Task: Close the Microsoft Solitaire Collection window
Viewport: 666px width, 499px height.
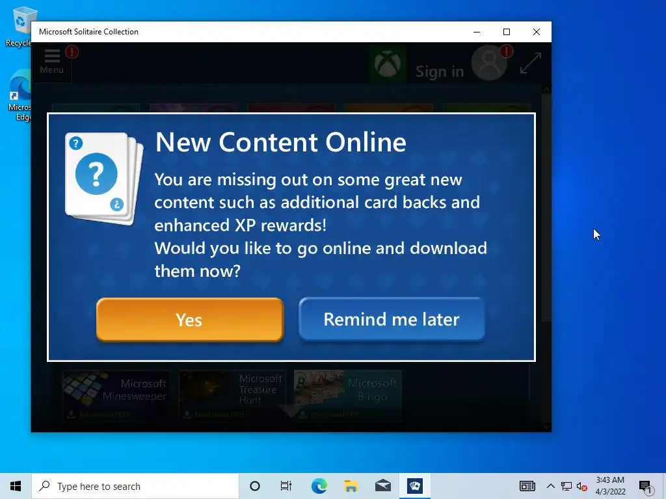Action: [x=537, y=32]
